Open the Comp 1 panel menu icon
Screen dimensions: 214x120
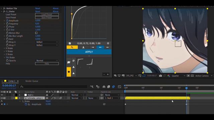tap(18, 81)
